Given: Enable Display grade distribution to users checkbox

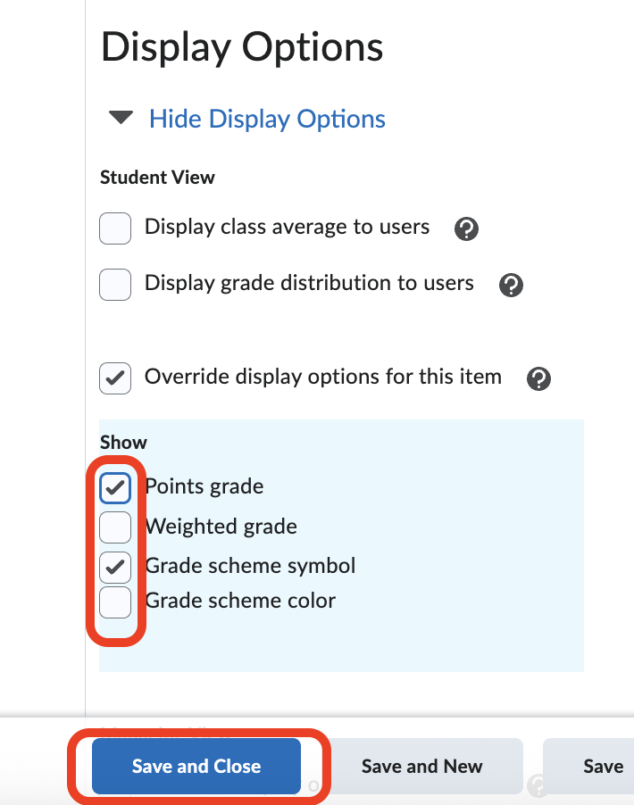Looking at the screenshot, I should (115, 285).
